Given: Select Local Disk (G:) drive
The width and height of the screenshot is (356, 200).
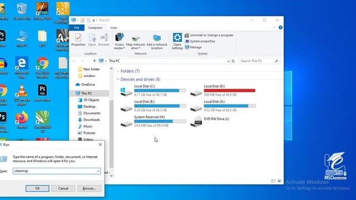Looking at the screenshot, I should tap(223, 106).
